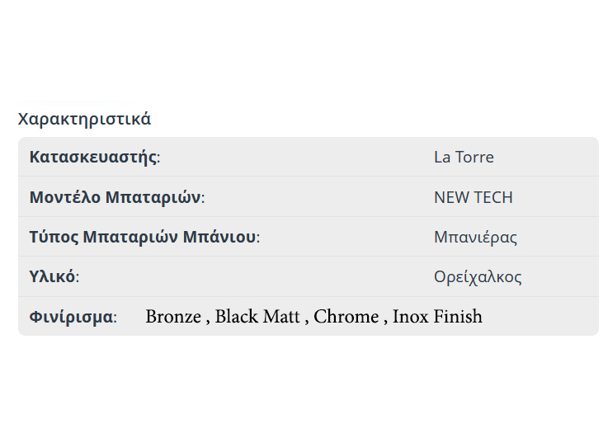This screenshot has height=443, width=608.
Task: Select the Bronze finish text
Action: pos(173,317)
